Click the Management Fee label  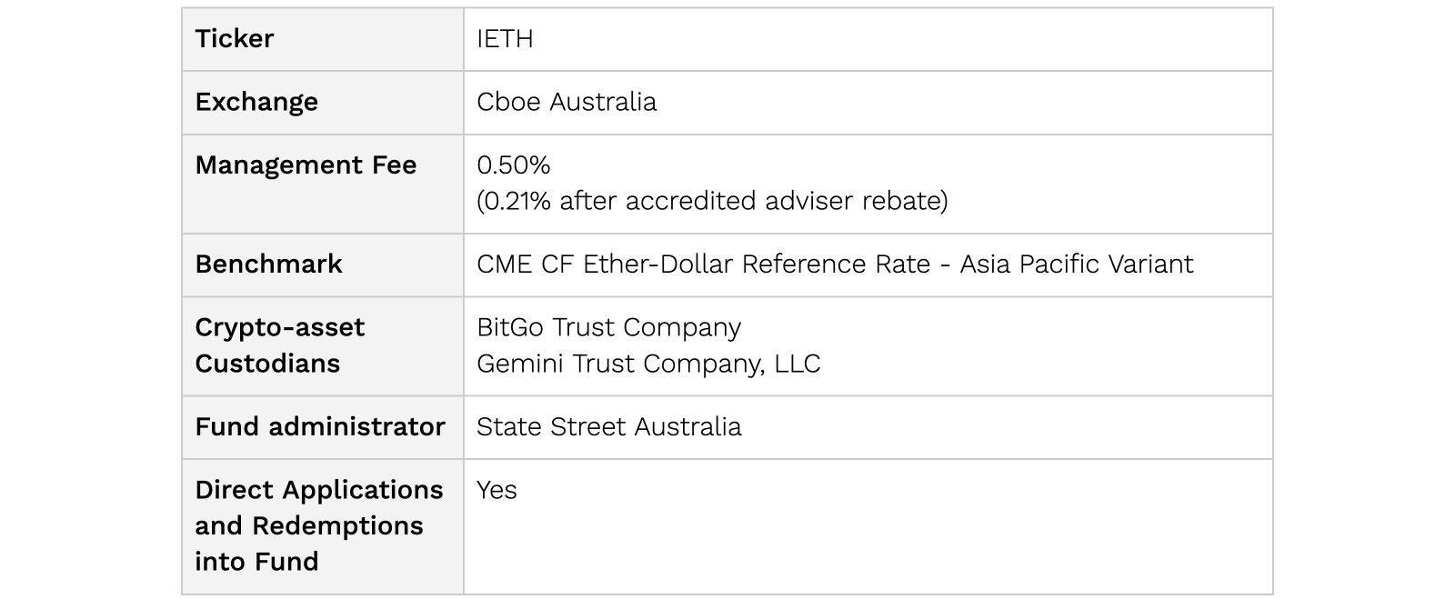(x=306, y=165)
